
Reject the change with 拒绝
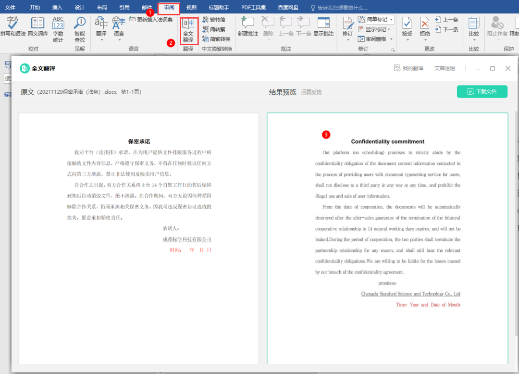(424, 26)
